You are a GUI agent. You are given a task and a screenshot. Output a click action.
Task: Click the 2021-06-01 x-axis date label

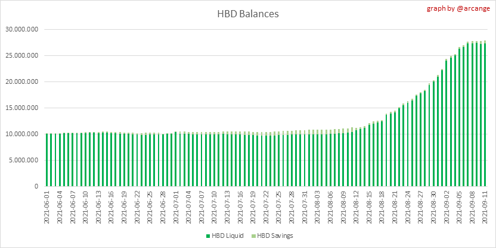tap(46, 206)
